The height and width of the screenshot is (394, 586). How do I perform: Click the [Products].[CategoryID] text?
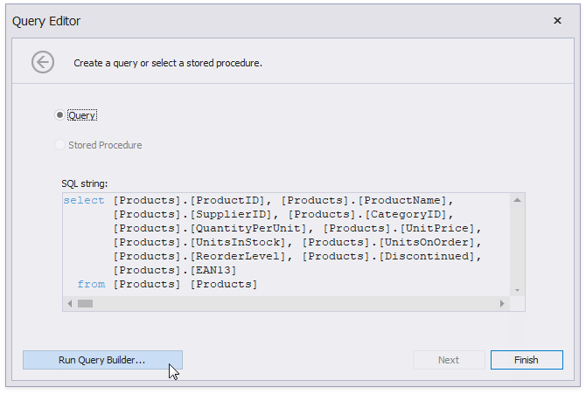(x=367, y=214)
